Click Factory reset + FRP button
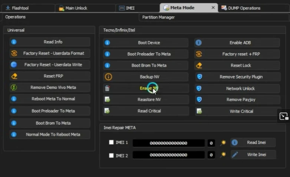290x177 pixels. 237,54
